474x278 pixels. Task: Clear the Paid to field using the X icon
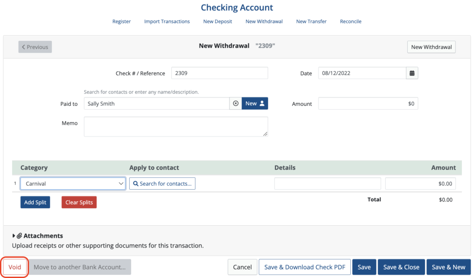[x=235, y=103]
